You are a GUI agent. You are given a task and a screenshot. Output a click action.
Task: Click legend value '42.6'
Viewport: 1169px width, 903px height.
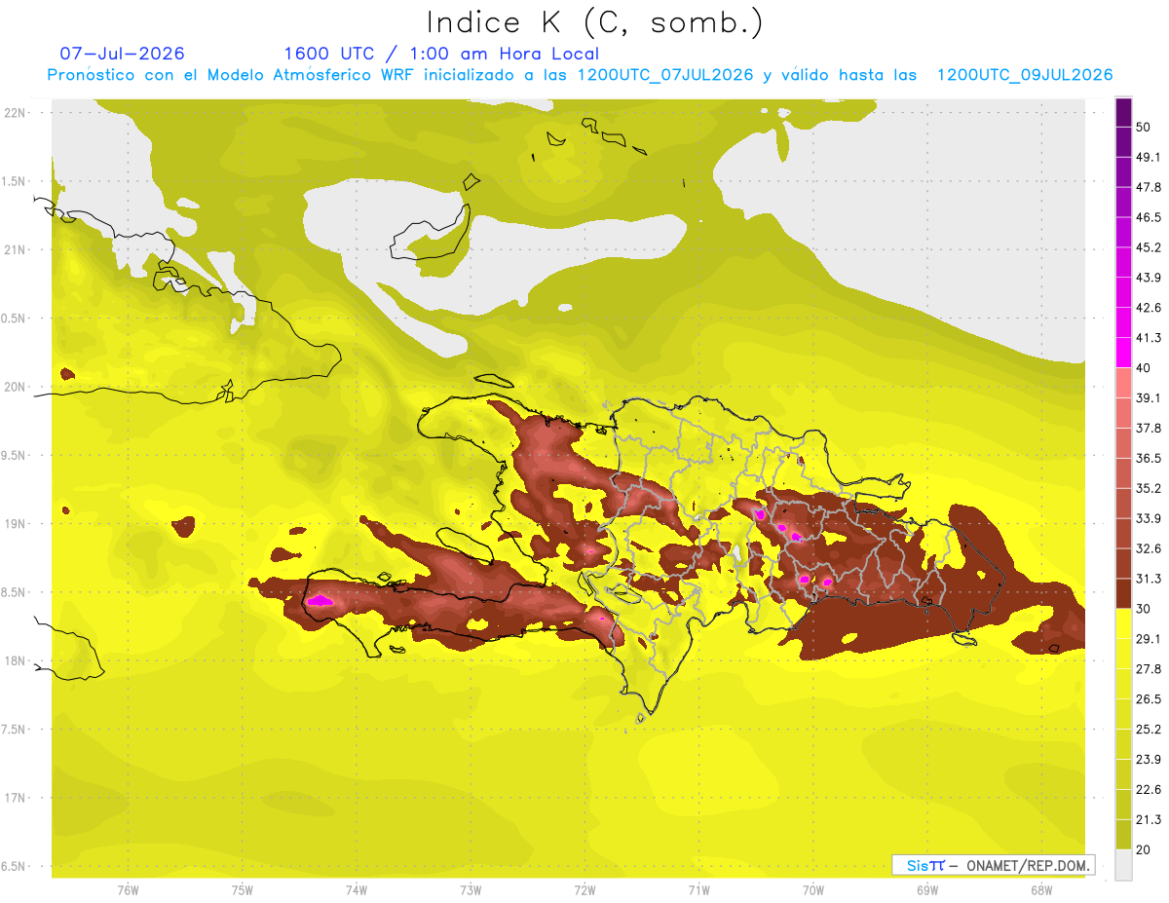pyautogui.click(x=1149, y=308)
